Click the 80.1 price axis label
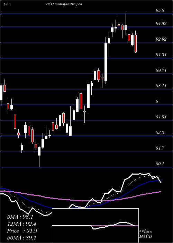This screenshot has width=173, height=243. coord(160,164)
